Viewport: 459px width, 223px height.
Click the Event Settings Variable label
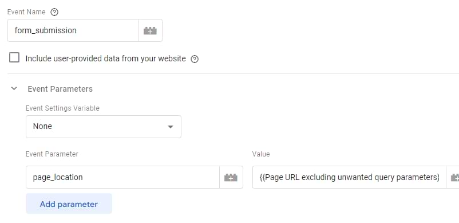62,108
